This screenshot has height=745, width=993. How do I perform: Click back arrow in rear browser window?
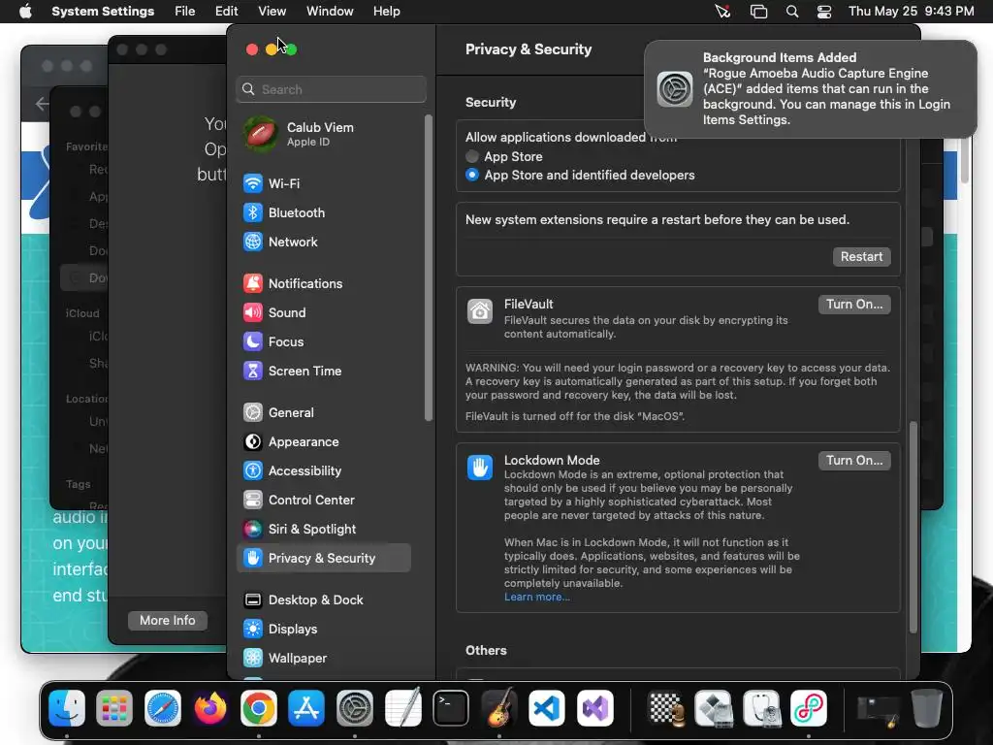coord(42,104)
